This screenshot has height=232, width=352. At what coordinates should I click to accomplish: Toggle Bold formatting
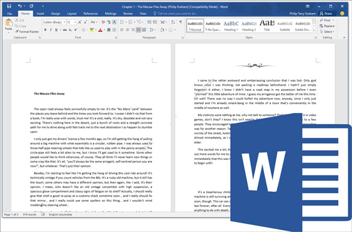[45, 30]
